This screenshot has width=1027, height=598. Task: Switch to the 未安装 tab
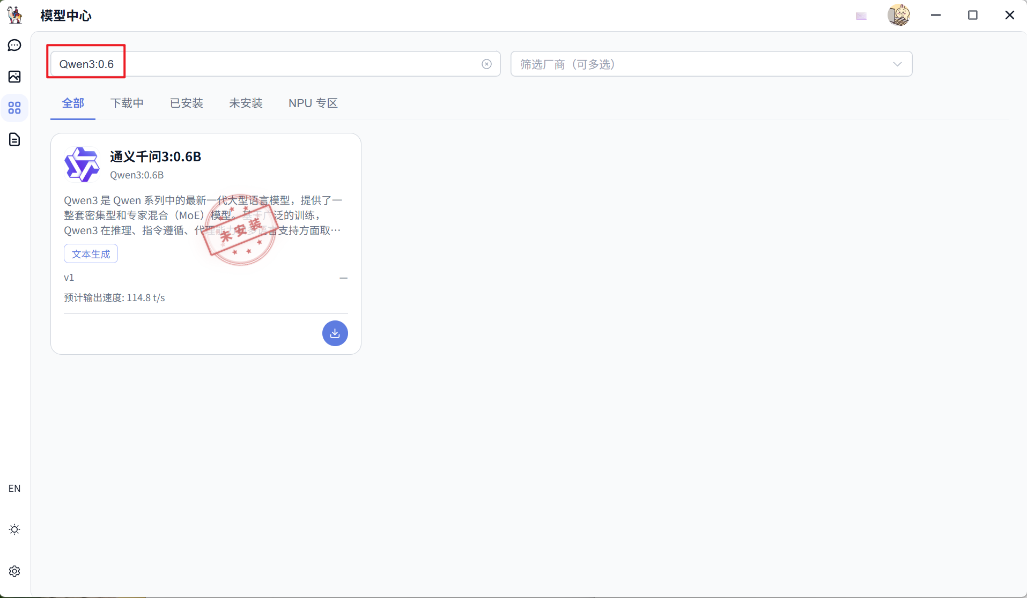click(x=246, y=103)
